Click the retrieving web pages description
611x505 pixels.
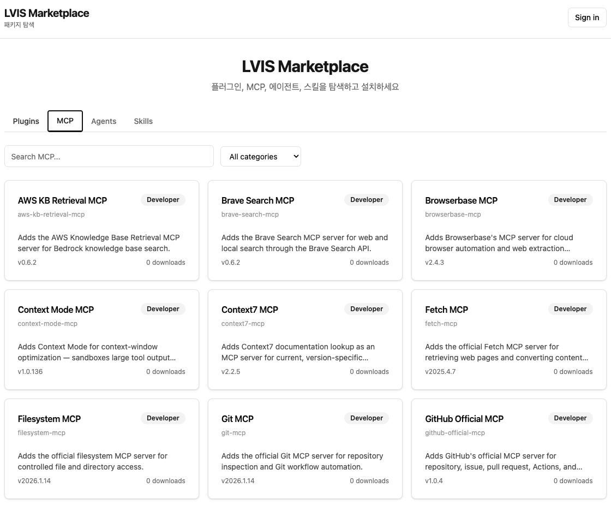pyautogui.click(x=507, y=352)
